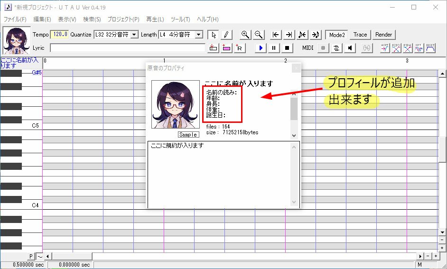Click the singer avatar in the toolbar
The height and width of the screenshot is (269, 447).
click(17, 40)
